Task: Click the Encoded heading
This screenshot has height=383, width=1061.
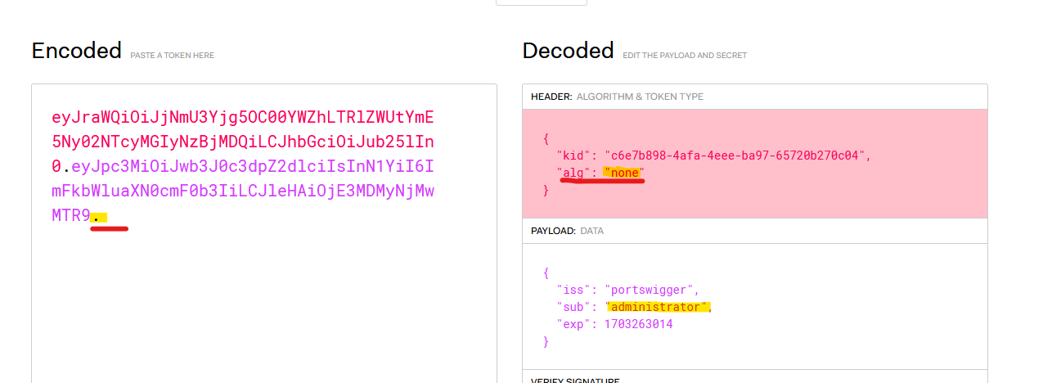Action: click(x=77, y=51)
